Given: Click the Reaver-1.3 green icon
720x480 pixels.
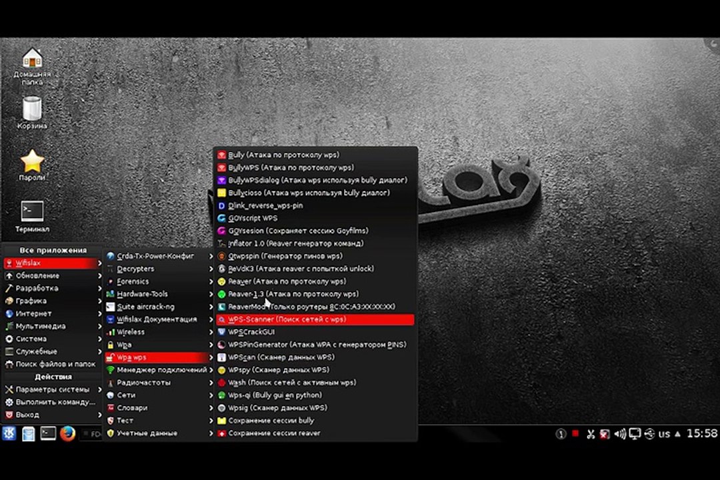Looking at the screenshot, I should click(222, 294).
